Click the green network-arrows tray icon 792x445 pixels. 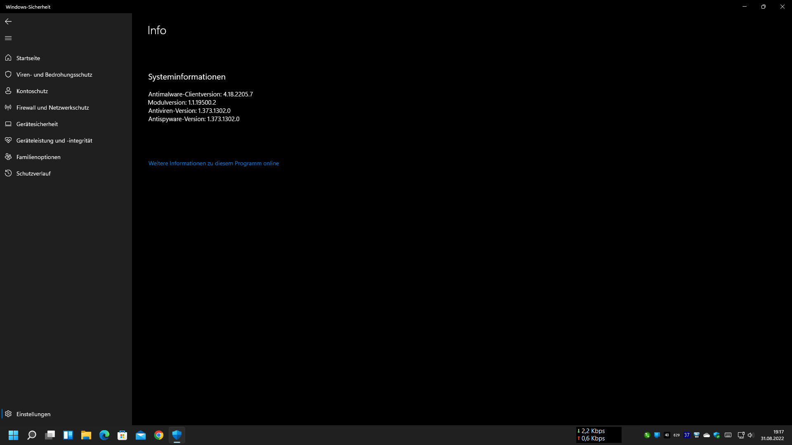[647, 435]
